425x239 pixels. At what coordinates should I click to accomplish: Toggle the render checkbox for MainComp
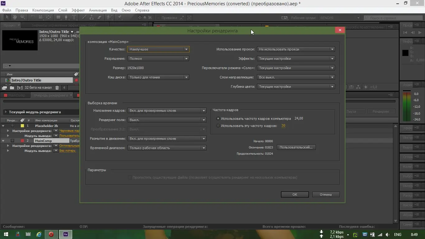coord(12,141)
